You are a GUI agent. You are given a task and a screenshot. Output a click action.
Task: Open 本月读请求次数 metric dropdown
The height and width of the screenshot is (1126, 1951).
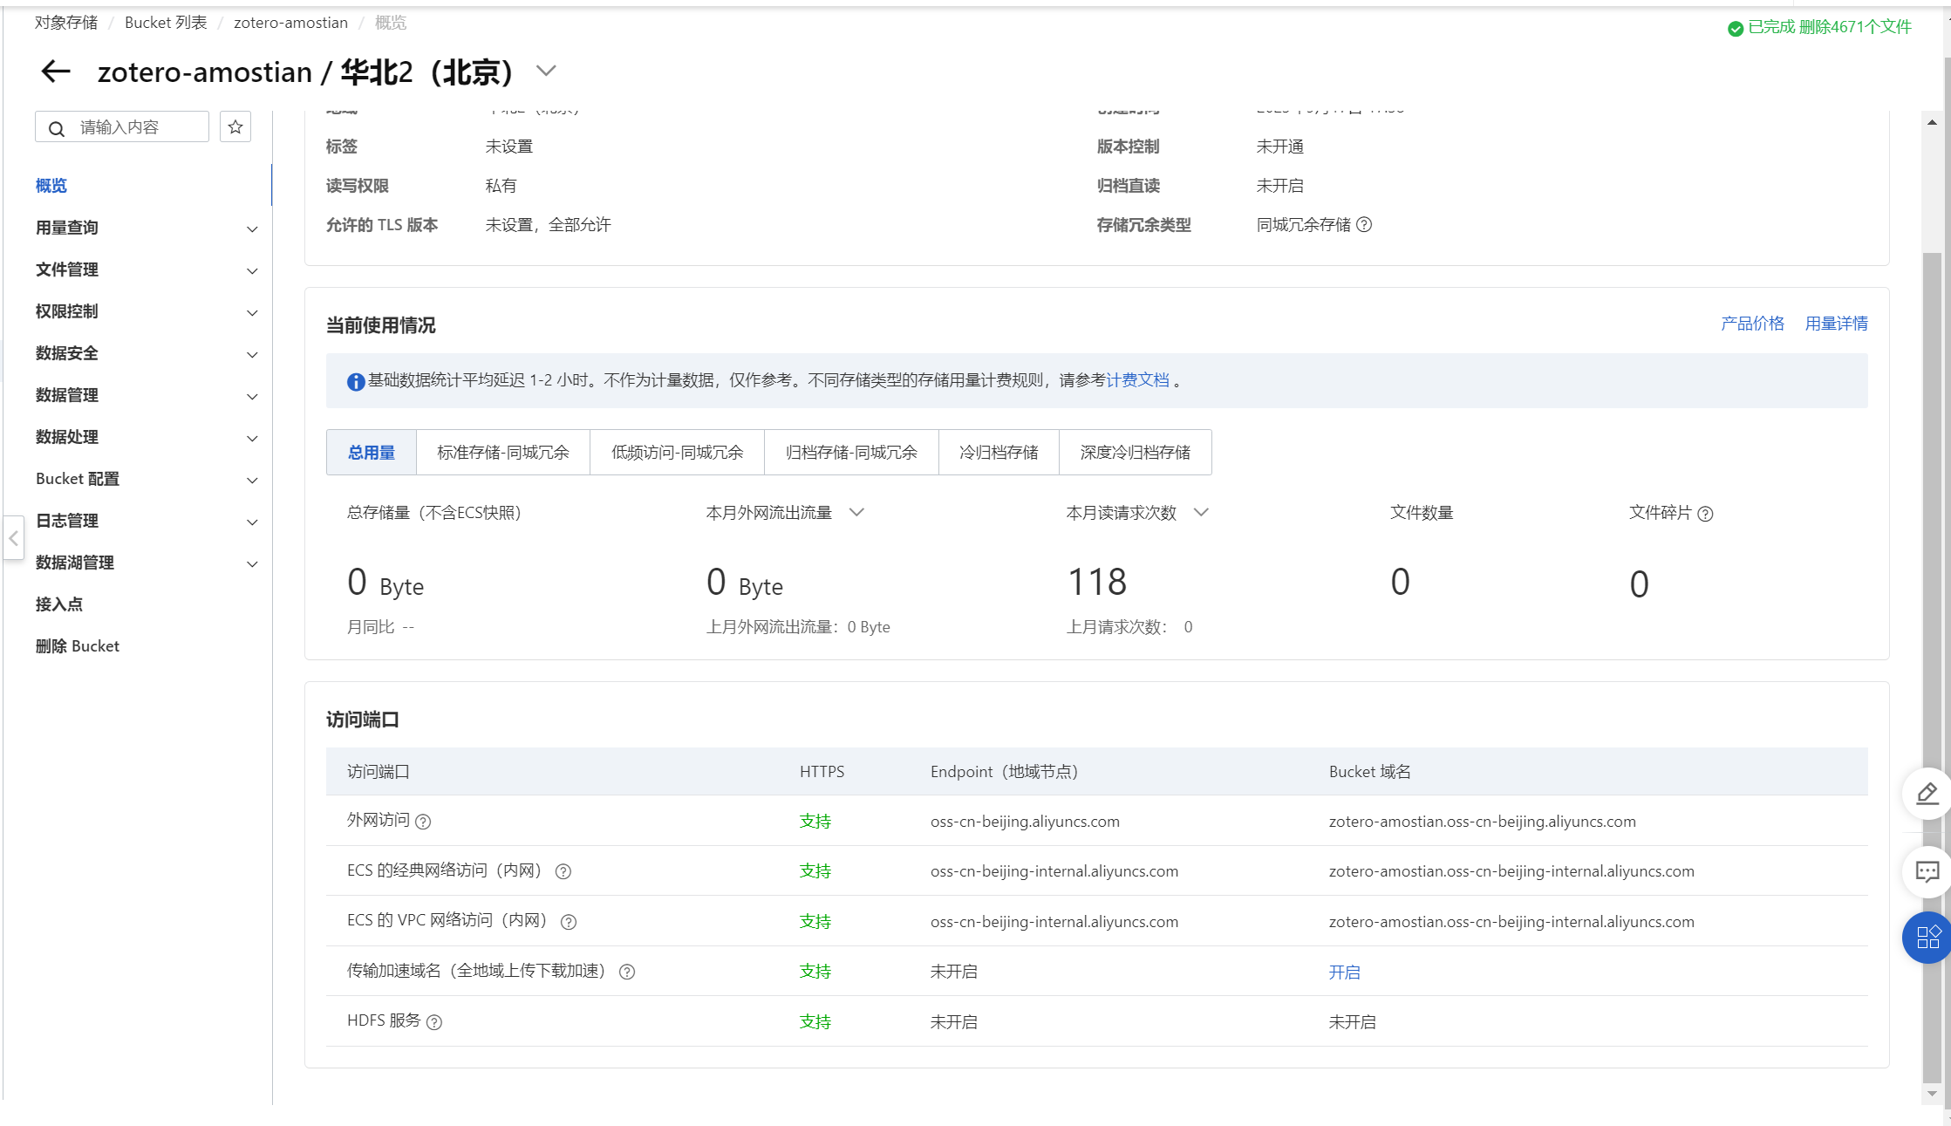(1201, 512)
